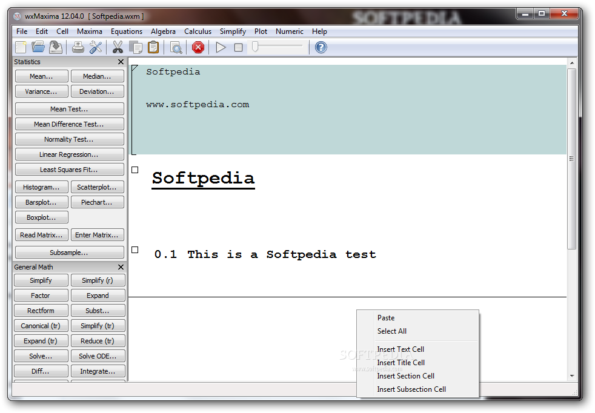This screenshot has width=595, height=413.
Task: Click the Subsample... button
Action: pyautogui.click(x=70, y=252)
